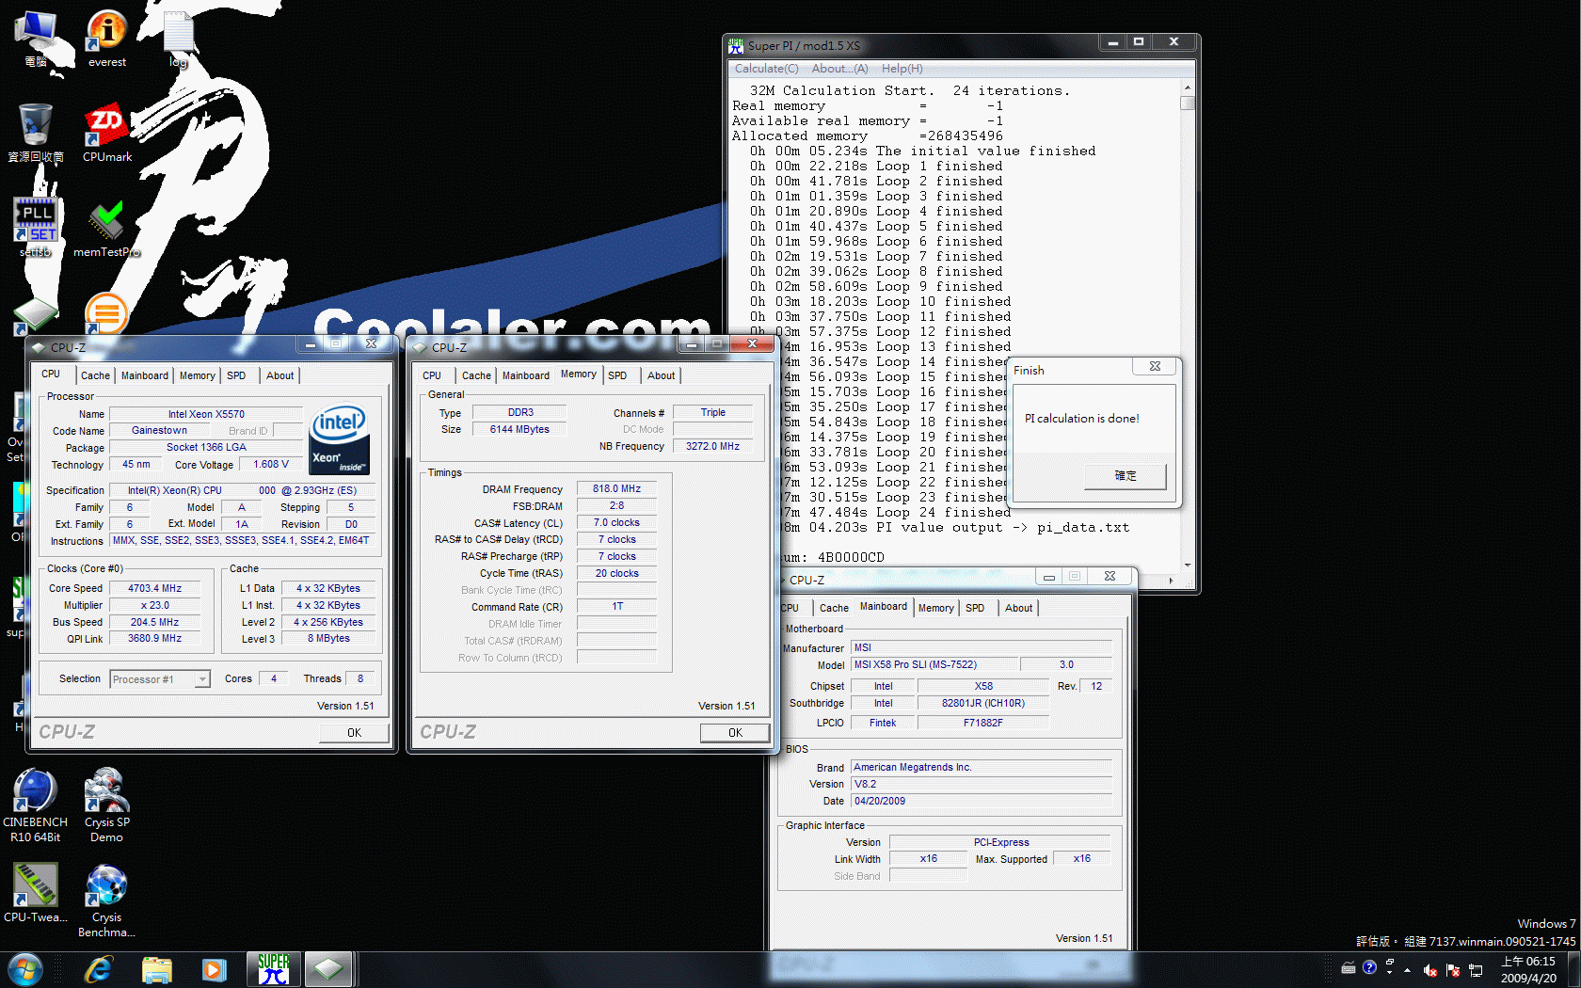The height and width of the screenshot is (988, 1581).
Task: Click Show desktop strip on taskbar
Action: [1573, 969]
